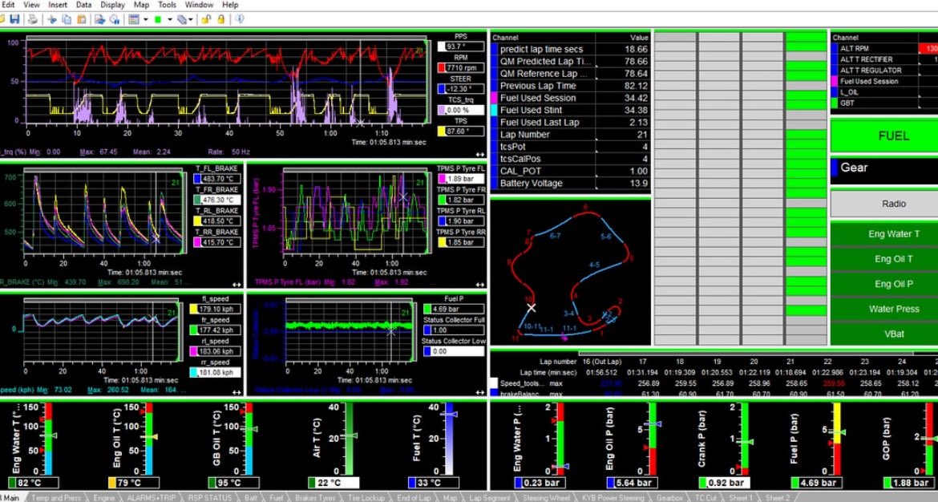Click red RPM channel color swatch
This screenshot has height=502, width=938.
(x=442, y=68)
